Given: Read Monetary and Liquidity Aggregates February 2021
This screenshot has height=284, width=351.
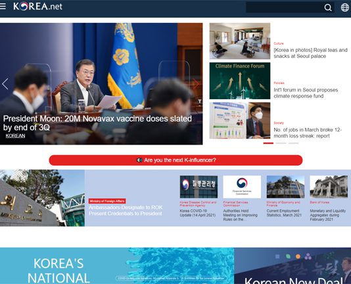Looking at the screenshot, I should pos(328,215).
